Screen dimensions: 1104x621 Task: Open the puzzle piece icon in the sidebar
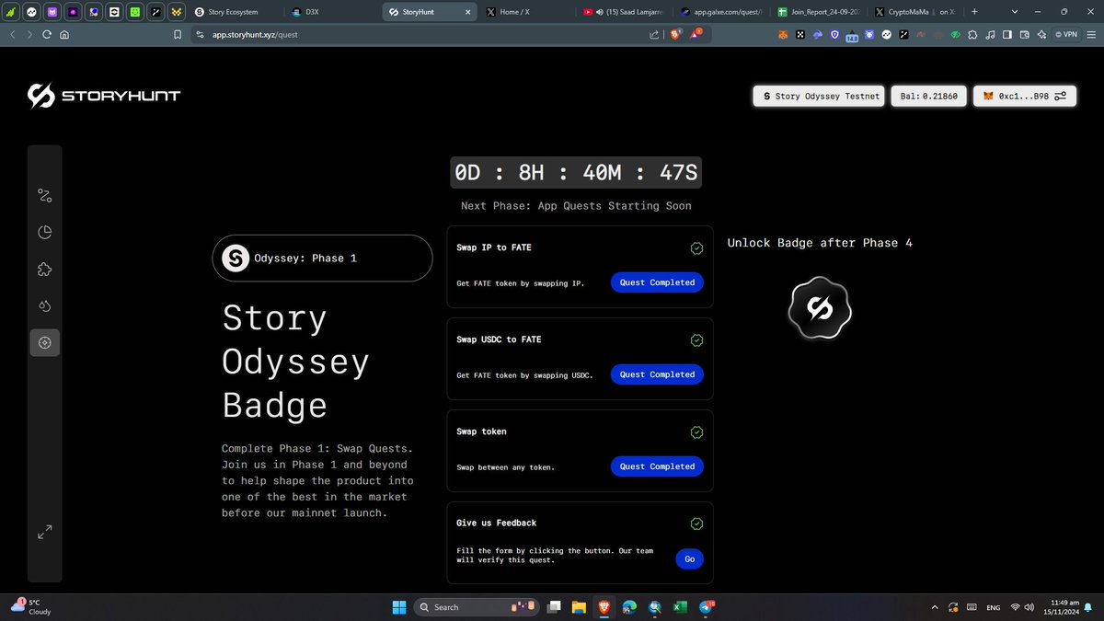[44, 270]
